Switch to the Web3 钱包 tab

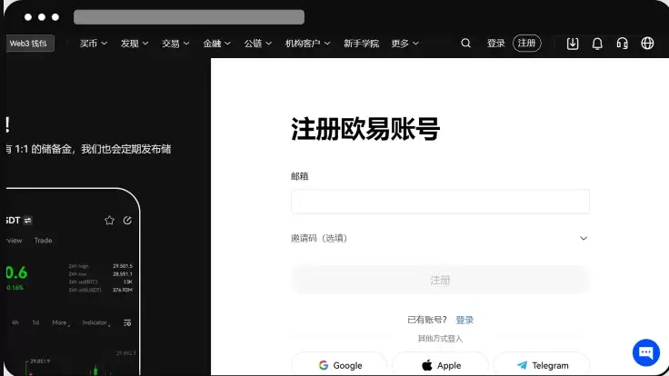click(27, 43)
